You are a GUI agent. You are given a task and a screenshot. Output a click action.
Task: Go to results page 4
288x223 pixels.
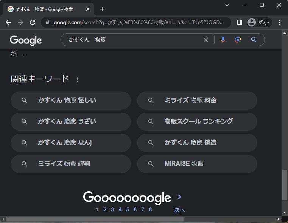click(x=120, y=209)
